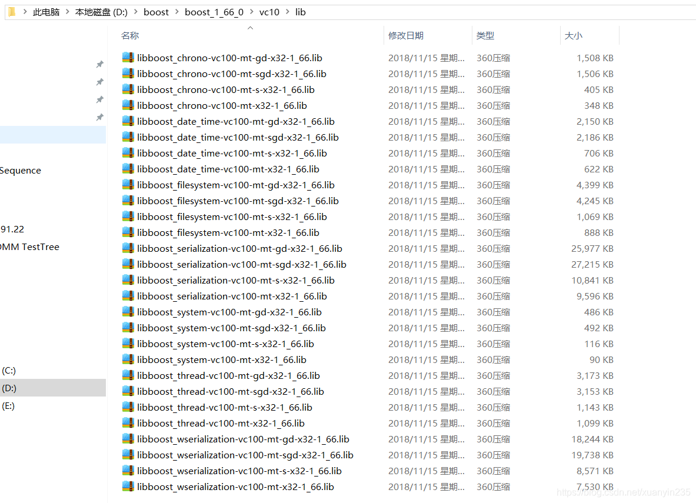696x503 pixels.
Task: Click the 348 KB size cell
Action: [599, 106]
